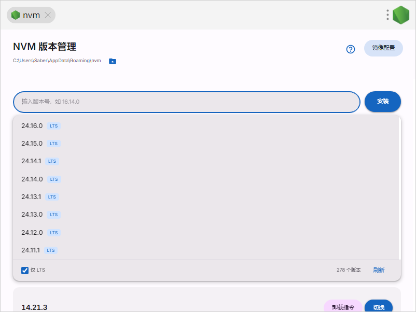
Task: Click the NVM 版本管理 title
Action: pos(45,47)
